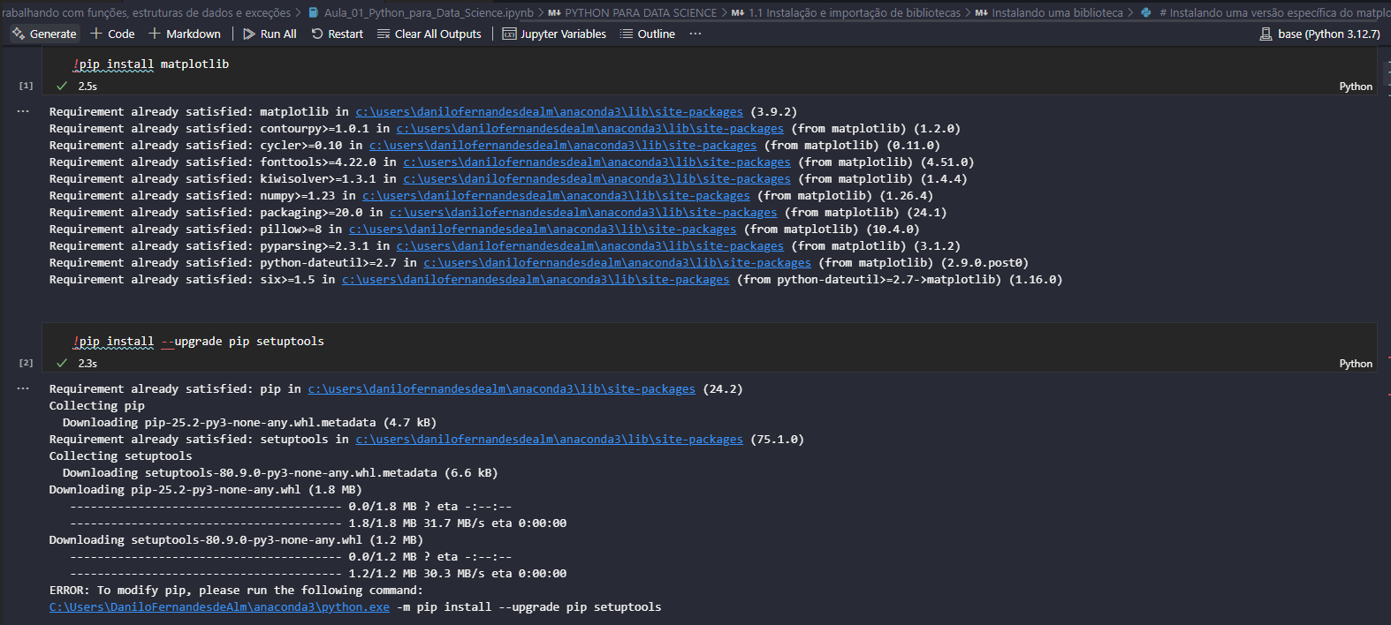This screenshot has width=1391, height=625.
Task: Click the 2.3s execution time
Action: pyautogui.click(x=87, y=364)
